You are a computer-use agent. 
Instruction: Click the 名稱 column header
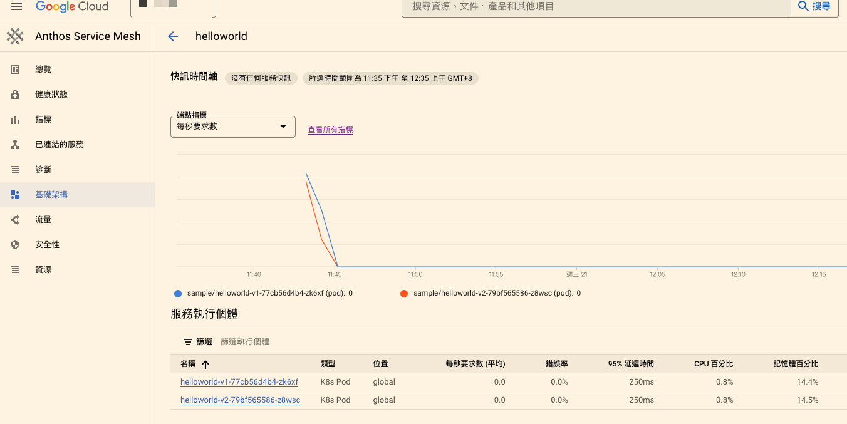[x=188, y=364]
